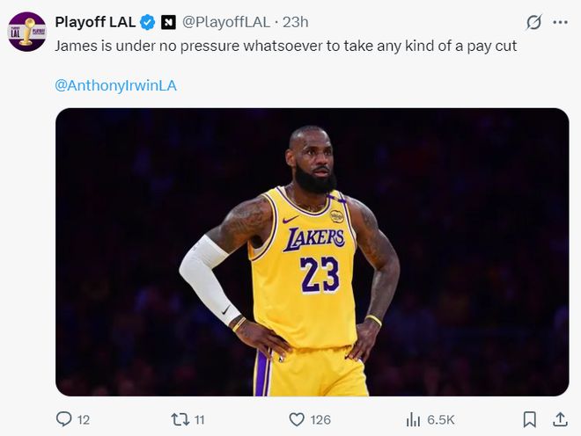Share the post using the upload arrow icon
581x436 pixels.
click(x=560, y=419)
